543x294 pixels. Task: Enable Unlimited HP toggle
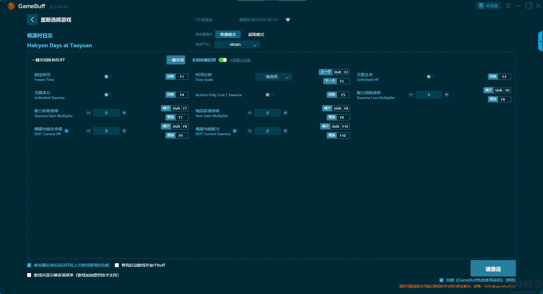pos(430,77)
